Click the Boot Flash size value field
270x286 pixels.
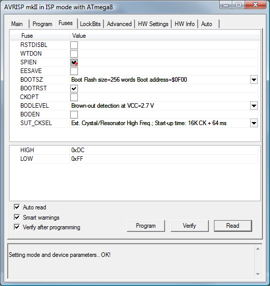pos(160,80)
